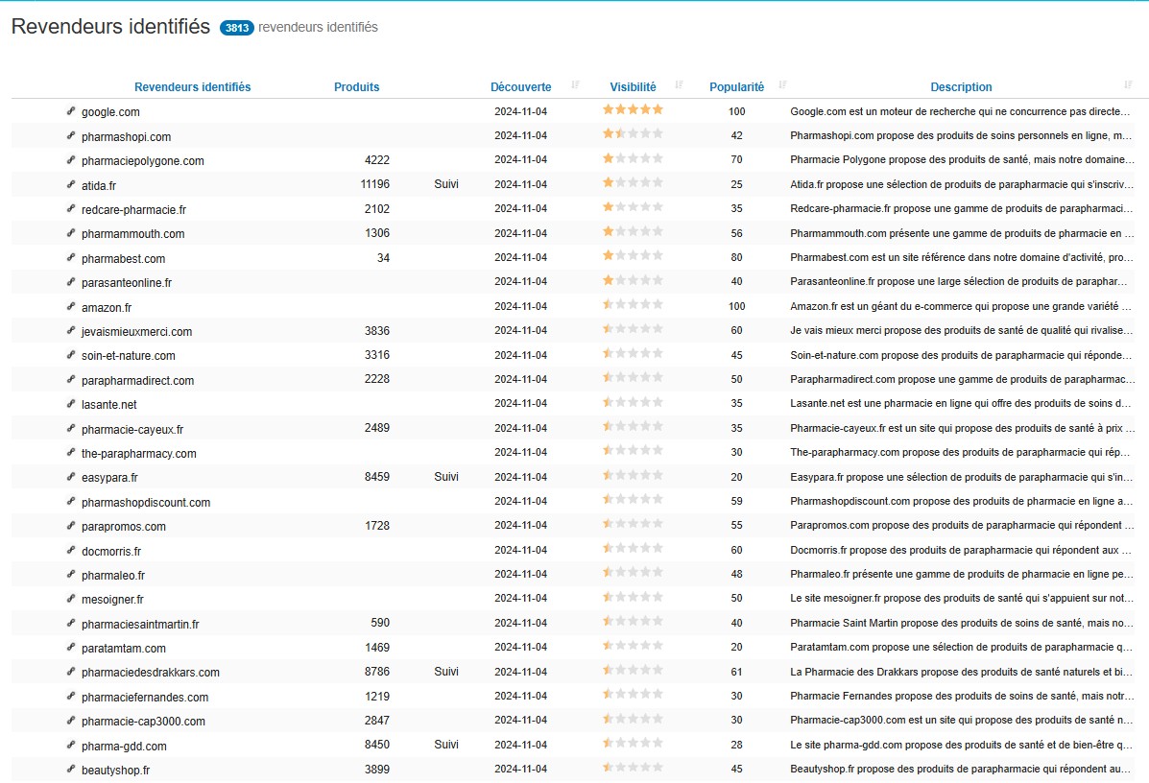Viewport: 1149px width, 783px height.
Task: Click the description text for Docmorris.fr
Action: [962, 550]
